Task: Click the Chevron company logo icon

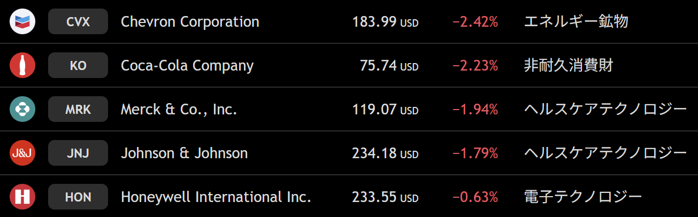Action: [x=22, y=22]
